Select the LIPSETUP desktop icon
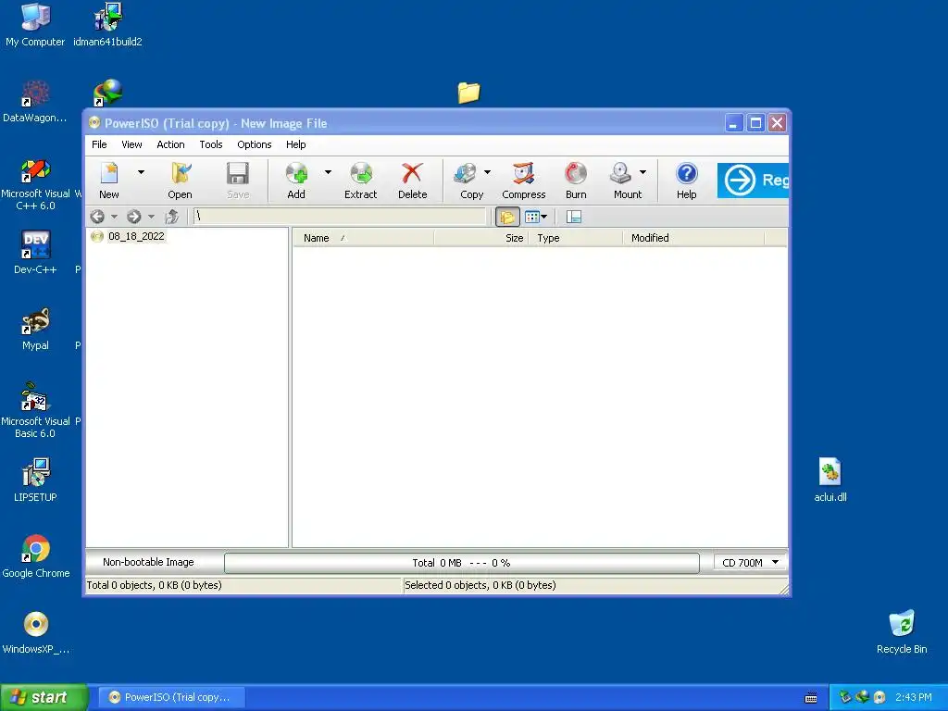This screenshot has width=948, height=711. pyautogui.click(x=35, y=480)
